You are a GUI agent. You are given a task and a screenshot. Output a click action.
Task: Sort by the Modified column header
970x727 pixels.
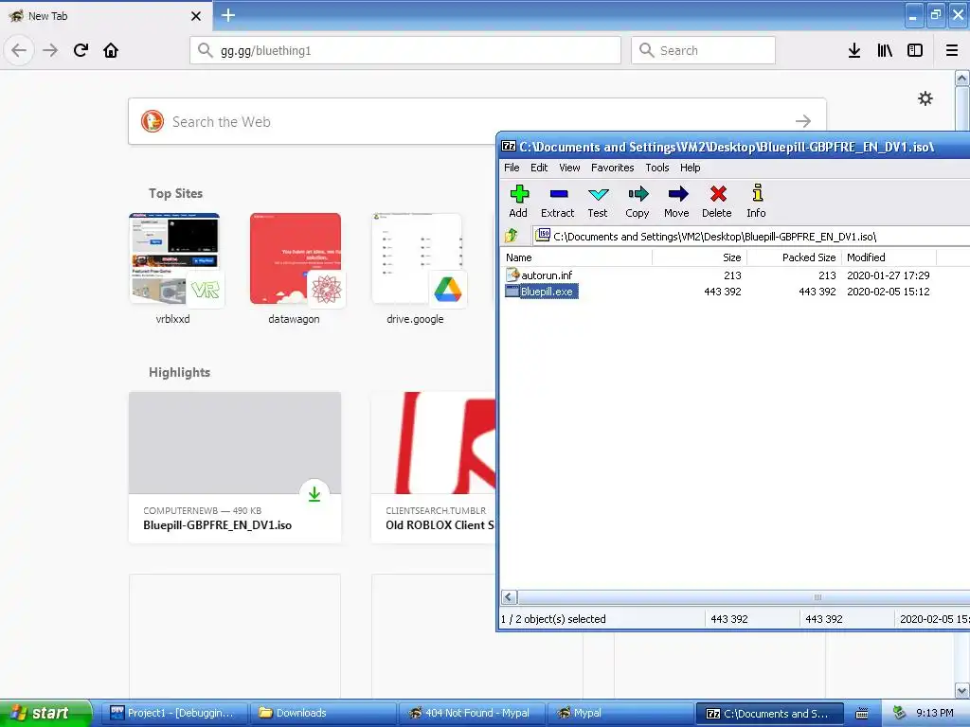[x=889, y=257]
